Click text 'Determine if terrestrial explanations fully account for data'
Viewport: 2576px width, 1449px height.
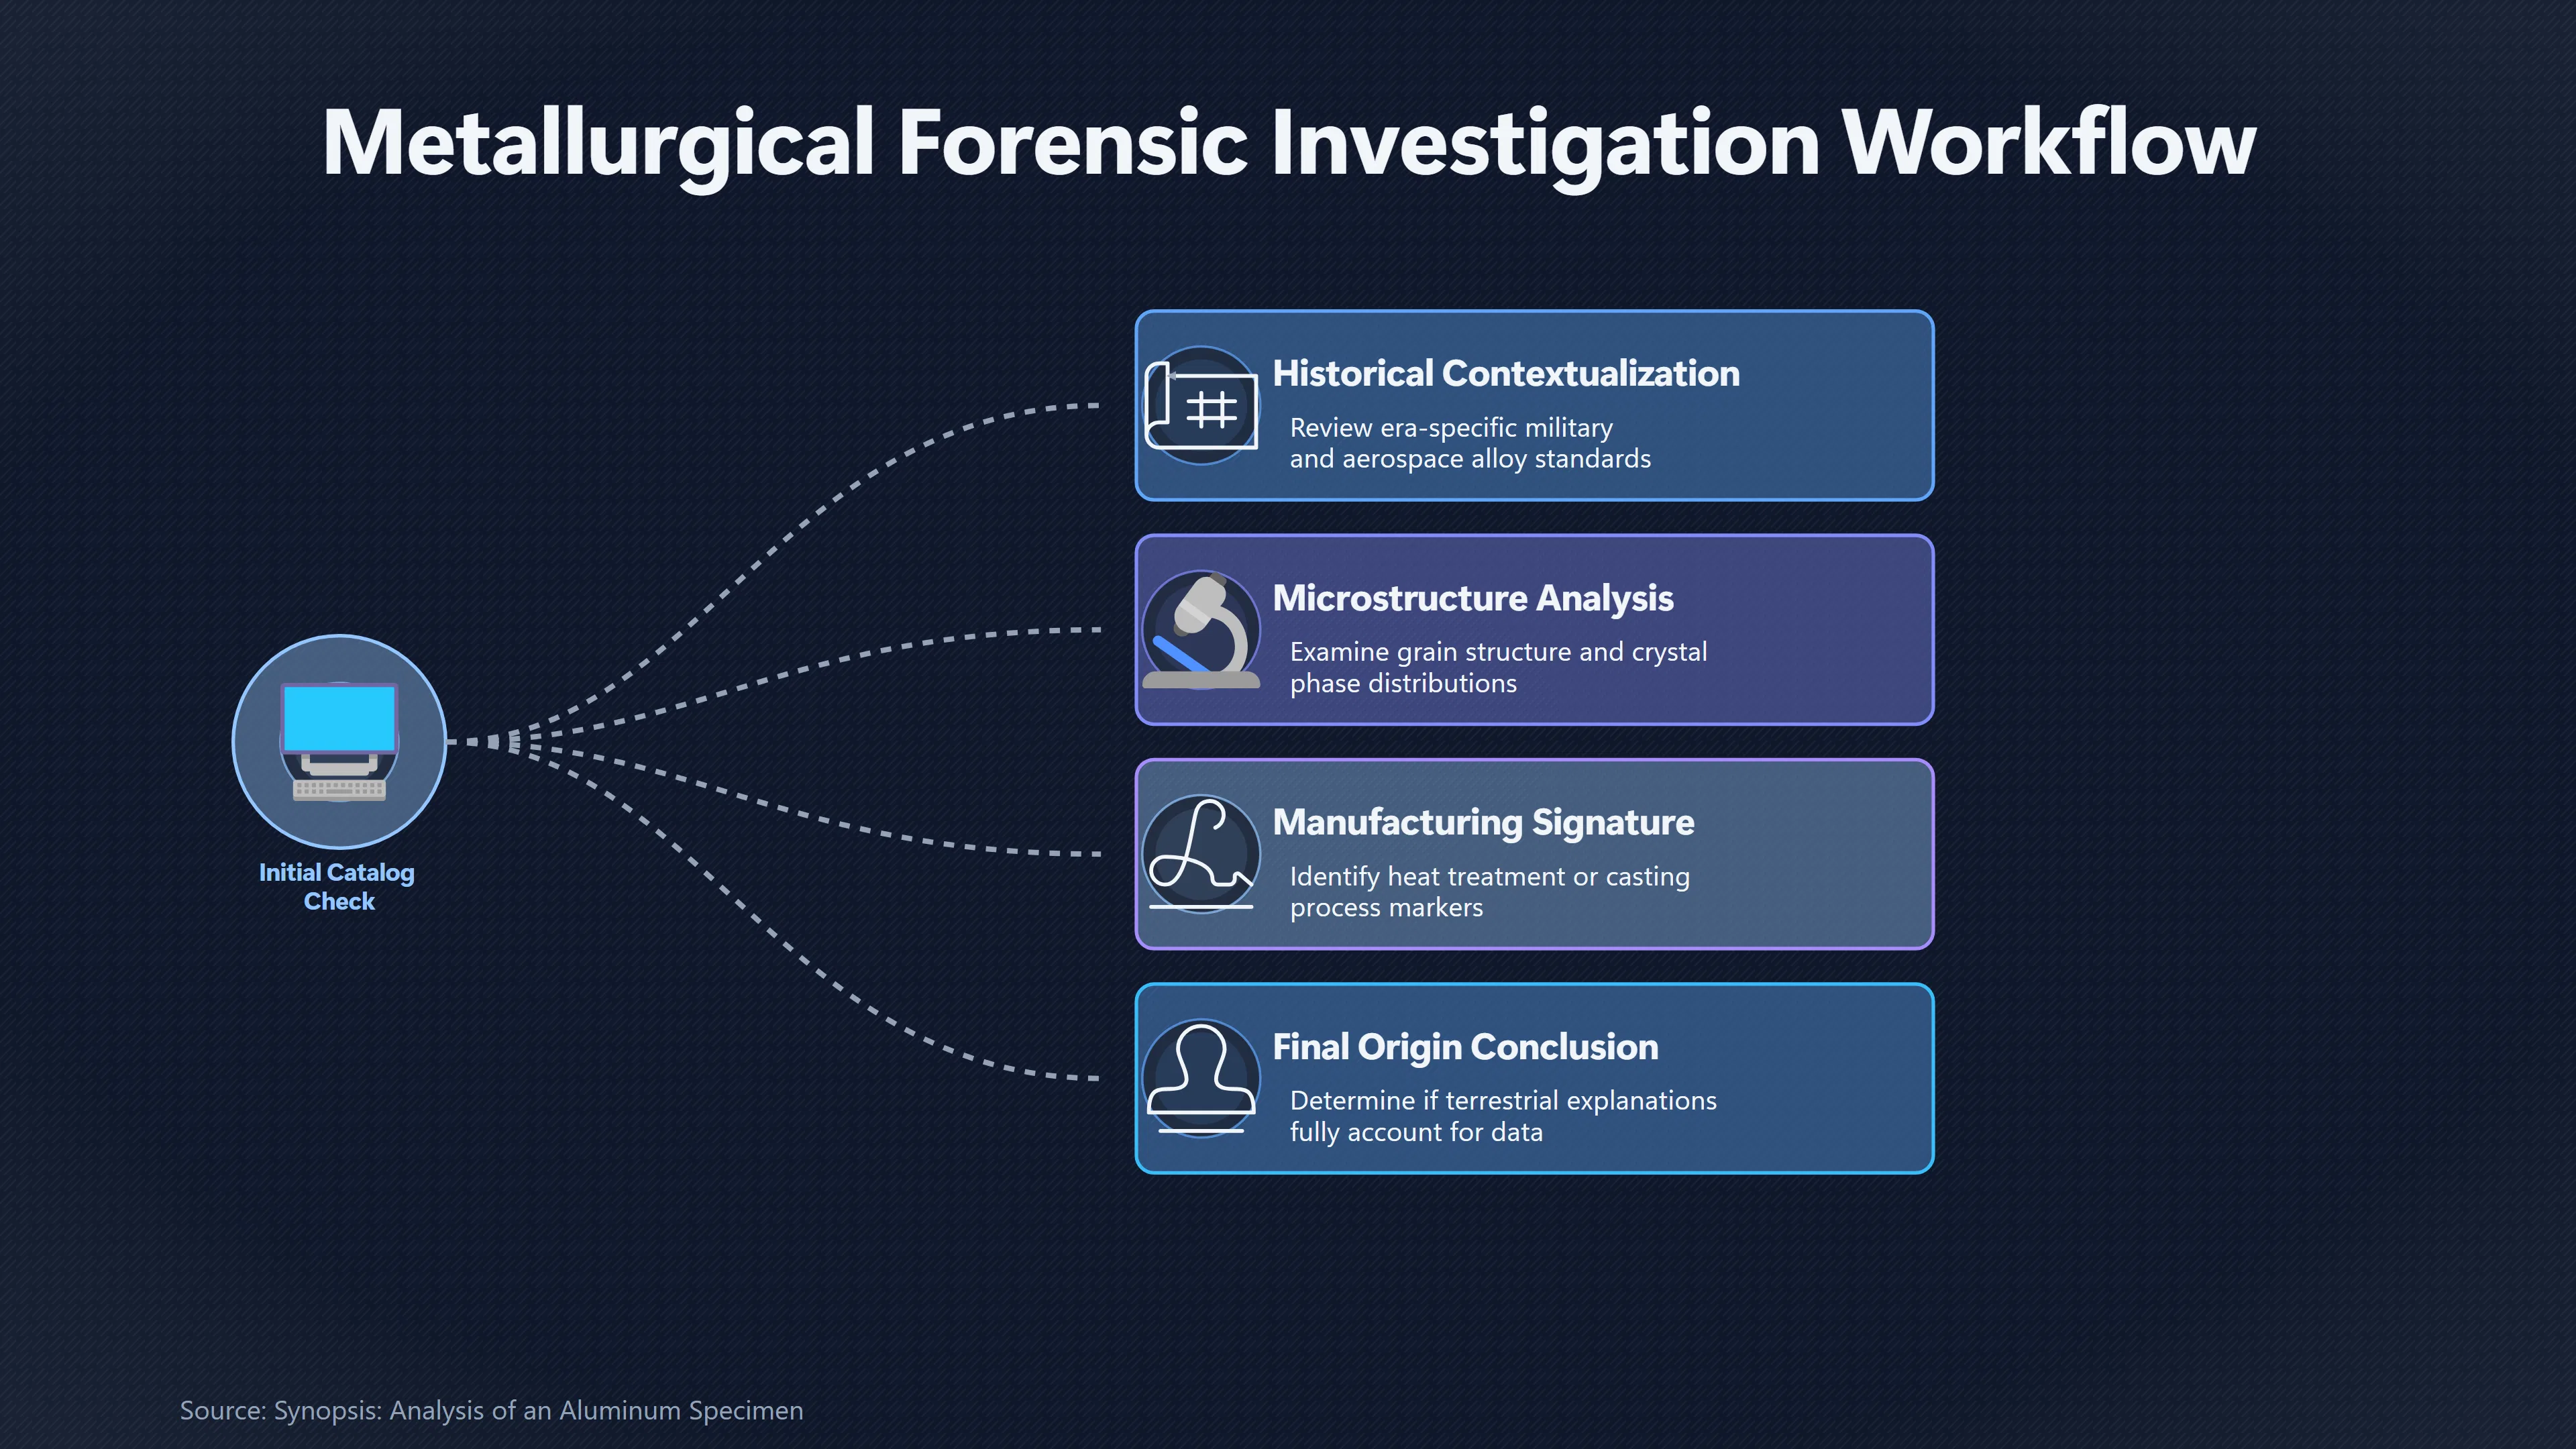tap(1503, 1116)
